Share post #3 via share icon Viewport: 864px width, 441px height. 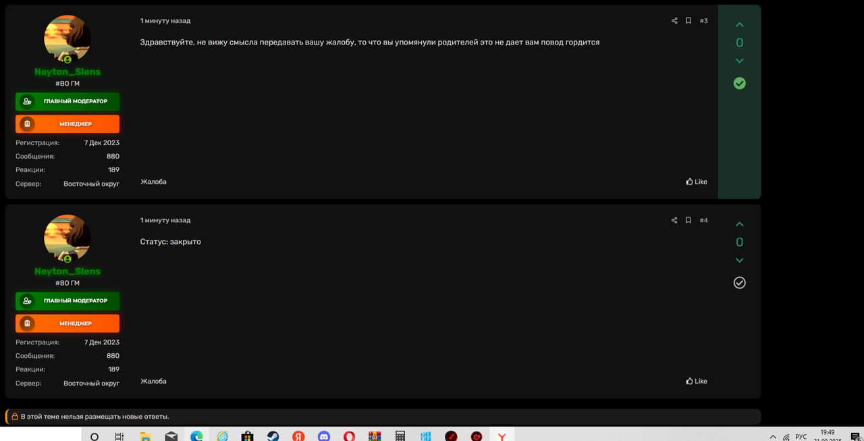tap(674, 21)
